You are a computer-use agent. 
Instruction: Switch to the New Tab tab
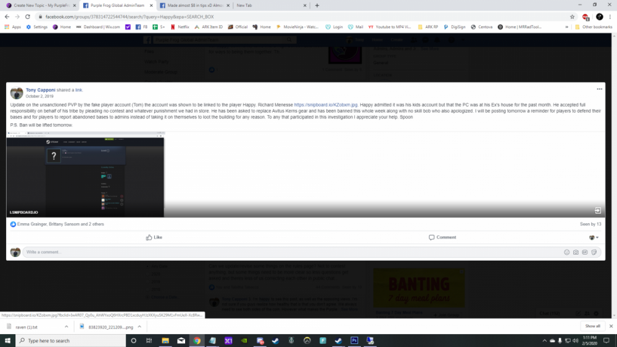click(x=271, y=6)
